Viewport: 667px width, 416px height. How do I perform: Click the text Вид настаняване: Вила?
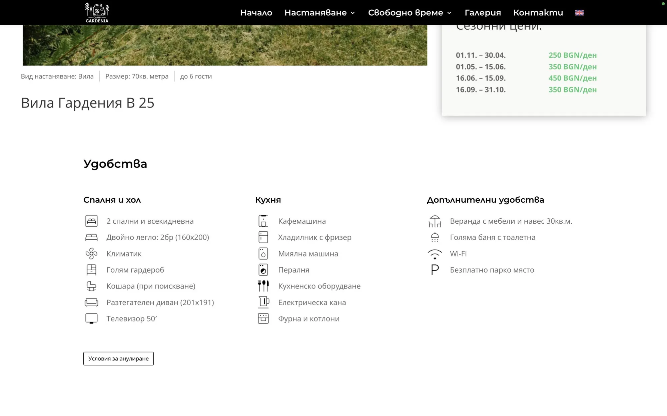click(57, 76)
